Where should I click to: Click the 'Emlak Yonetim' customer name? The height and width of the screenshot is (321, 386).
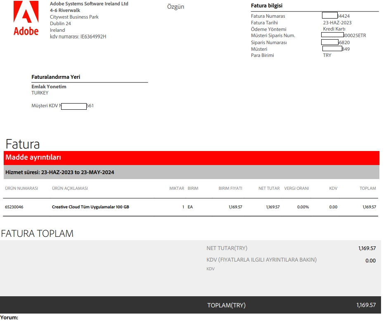(49, 87)
